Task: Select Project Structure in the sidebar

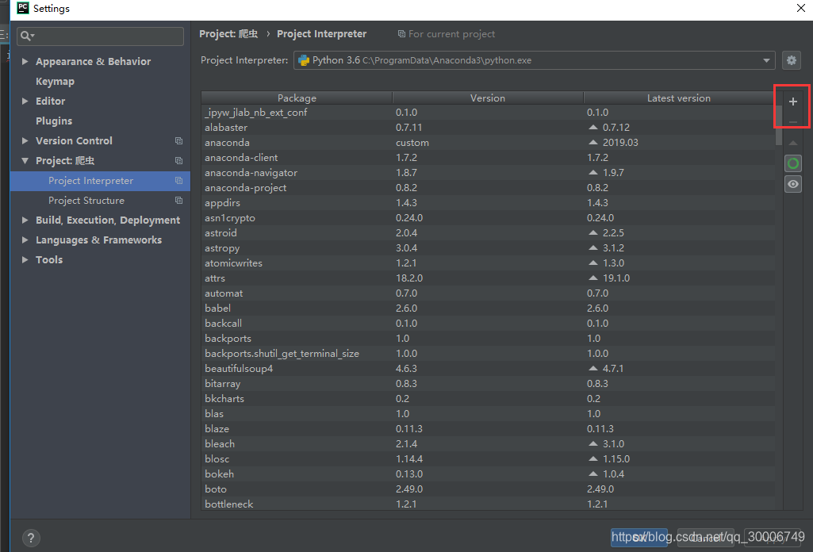Action: 100,201
